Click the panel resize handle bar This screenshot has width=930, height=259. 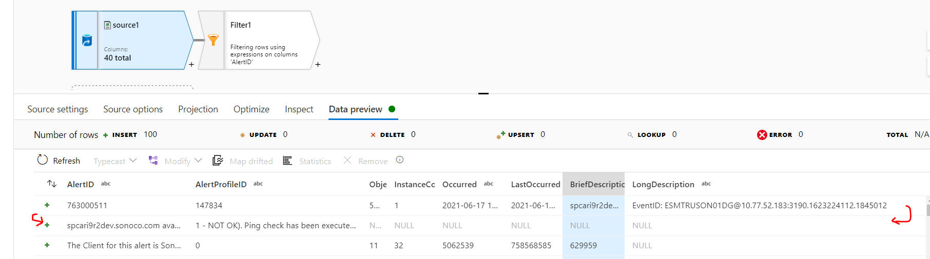click(x=483, y=93)
